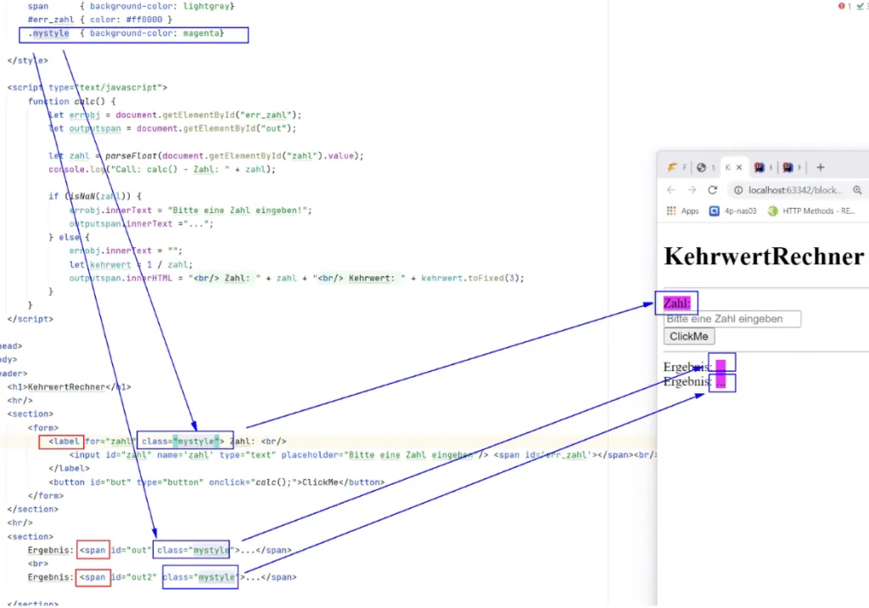The width and height of the screenshot is (869, 608).
Task: Open the Apps bookmark
Action: pos(683,211)
